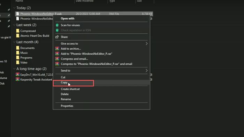The width and height of the screenshot is (244, 137).
Task: Click the Video folder icon
Action: pos(17,62)
